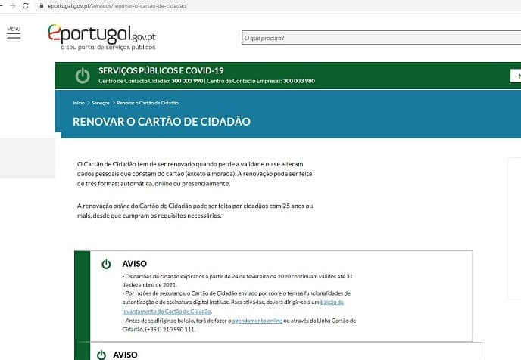Viewport: 521px width, 360px height.
Task: Click the first AVISO heading
Action: point(134,264)
